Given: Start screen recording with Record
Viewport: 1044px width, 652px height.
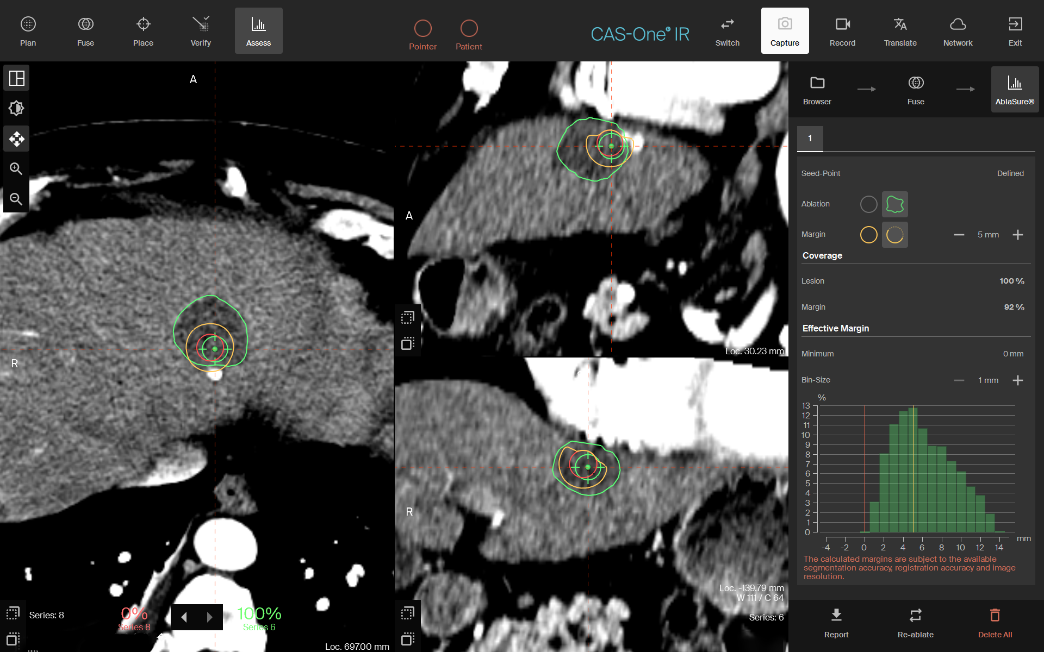Looking at the screenshot, I should (x=842, y=31).
